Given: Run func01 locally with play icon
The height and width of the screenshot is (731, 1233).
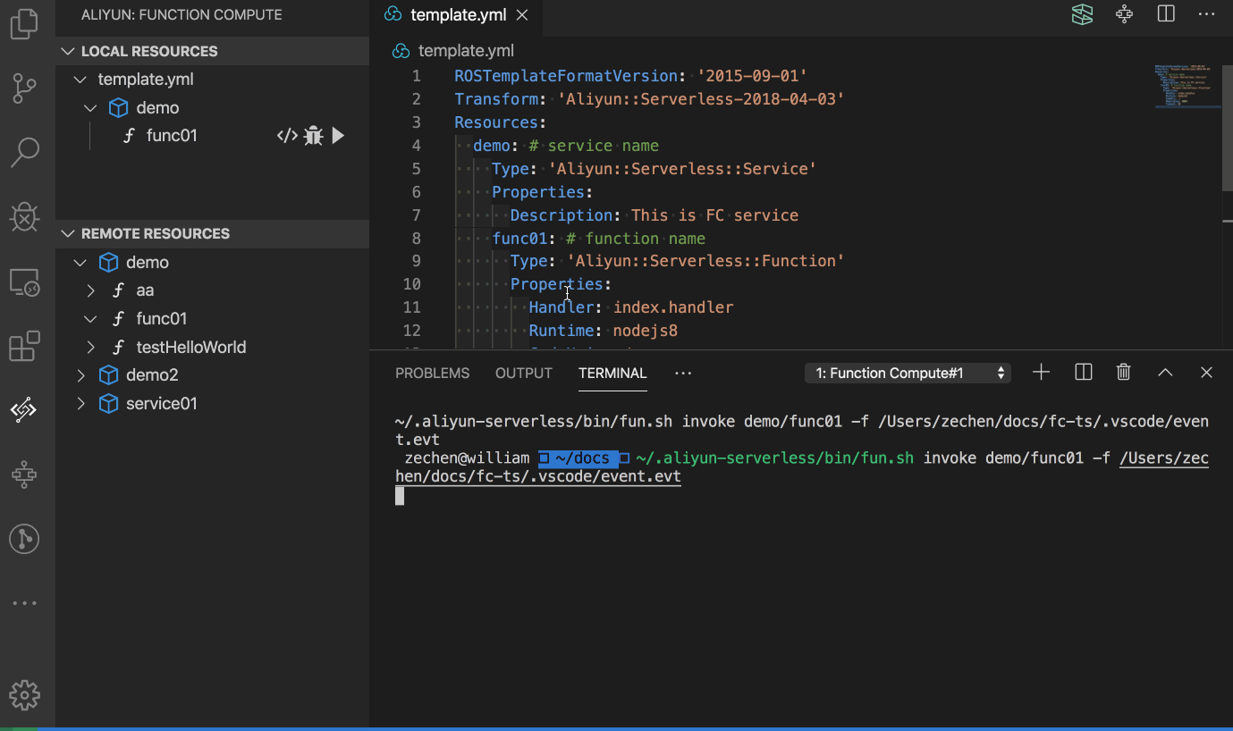Looking at the screenshot, I should point(338,136).
